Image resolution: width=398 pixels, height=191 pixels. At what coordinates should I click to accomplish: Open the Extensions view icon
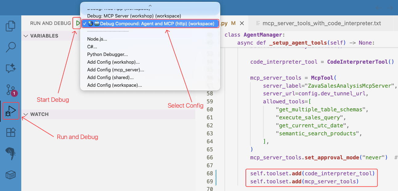tap(10, 133)
